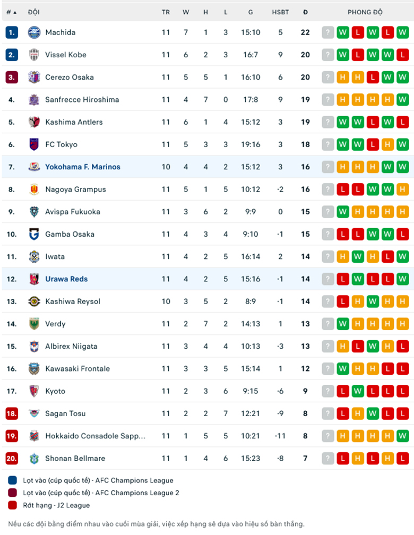Open the Nagoya Grampus team name
The image size is (414, 535).
[75, 189]
